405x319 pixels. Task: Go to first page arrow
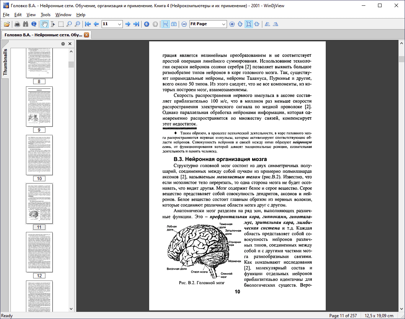tap(88, 24)
